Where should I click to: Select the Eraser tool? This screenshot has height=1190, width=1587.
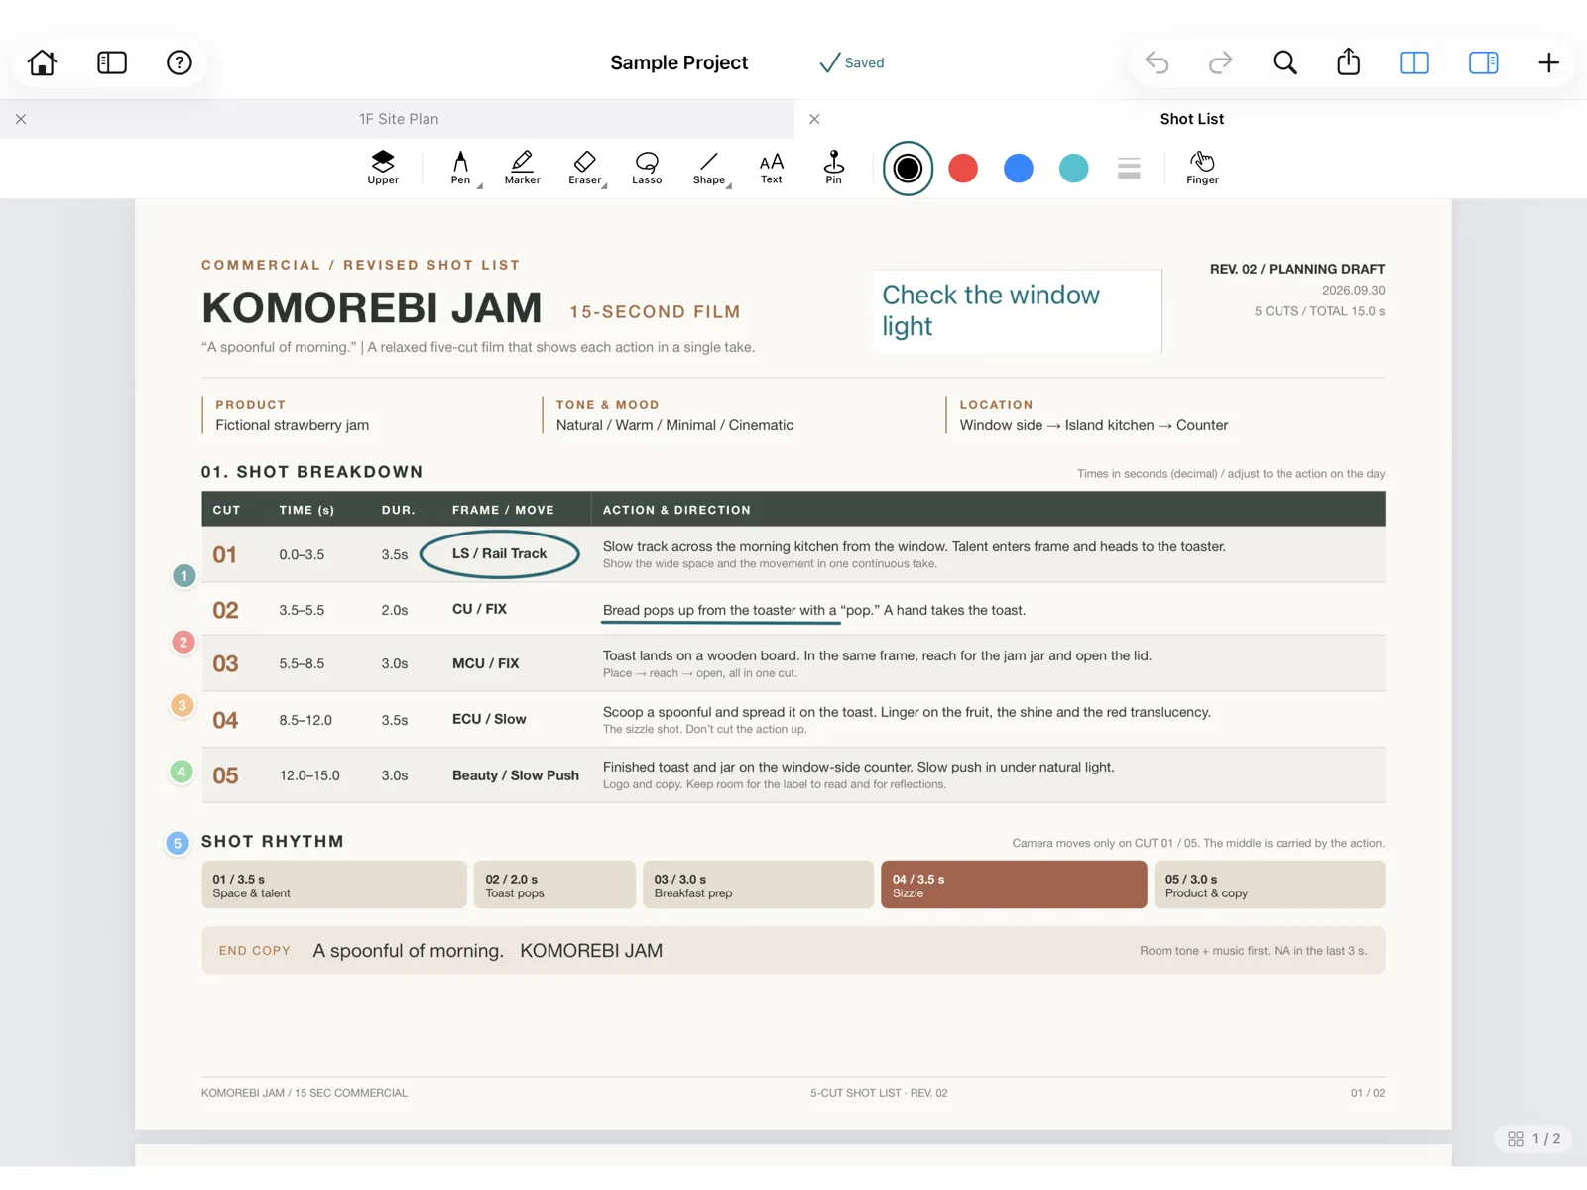pos(585,168)
